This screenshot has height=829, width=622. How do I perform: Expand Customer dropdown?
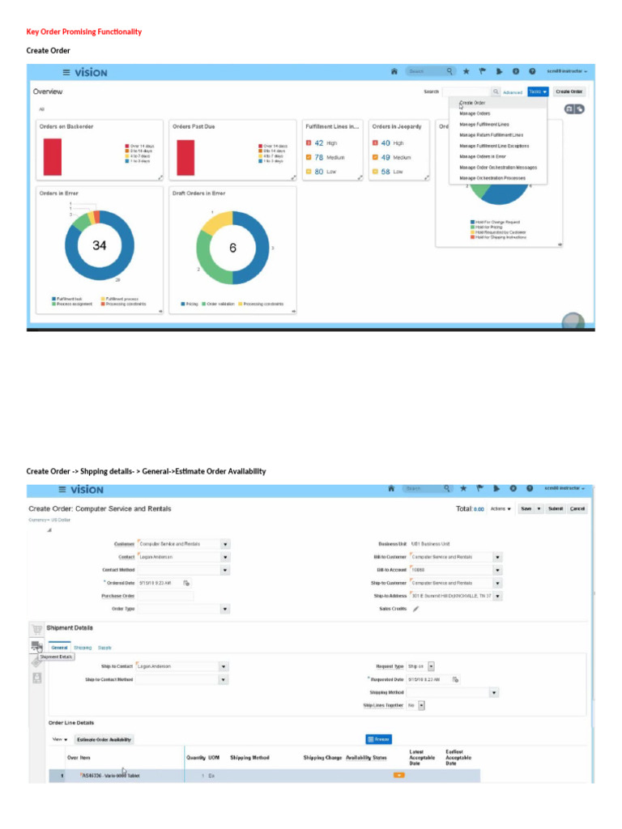[x=225, y=544]
